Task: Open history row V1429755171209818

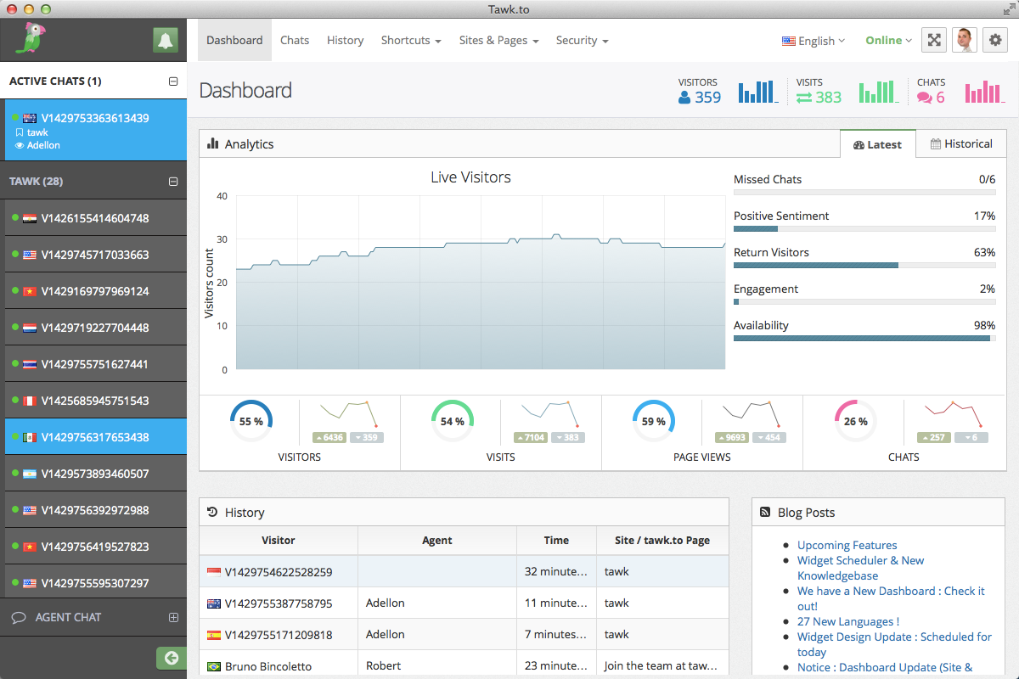Action: pos(464,634)
